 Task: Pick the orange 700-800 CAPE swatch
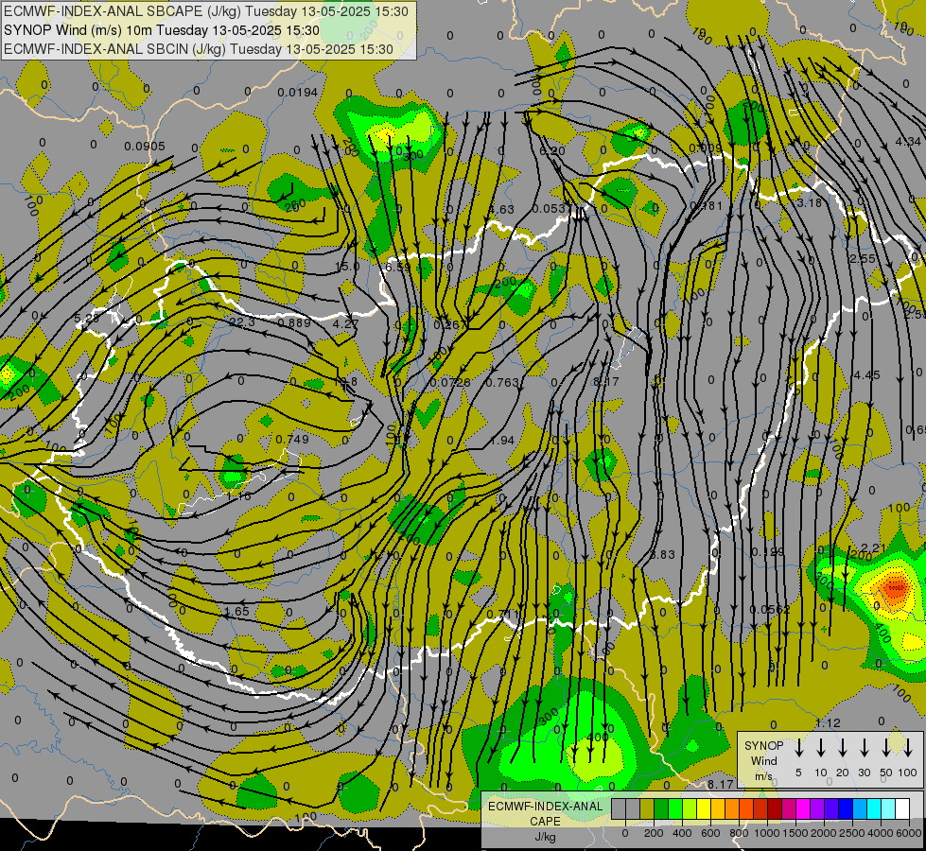click(x=732, y=809)
